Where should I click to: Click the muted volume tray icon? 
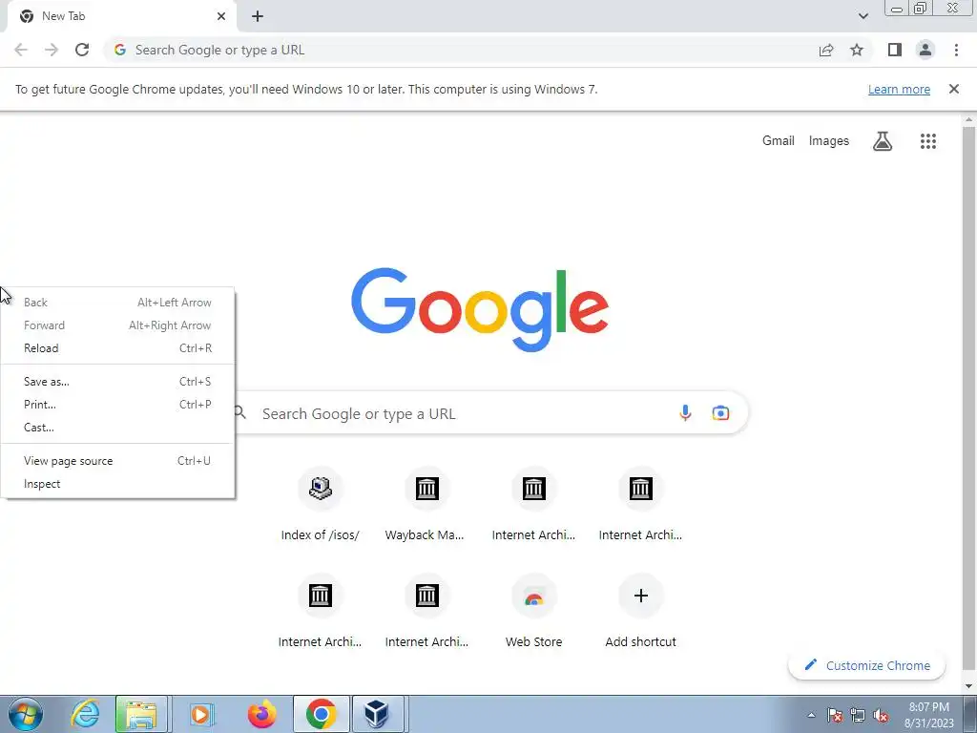click(881, 716)
